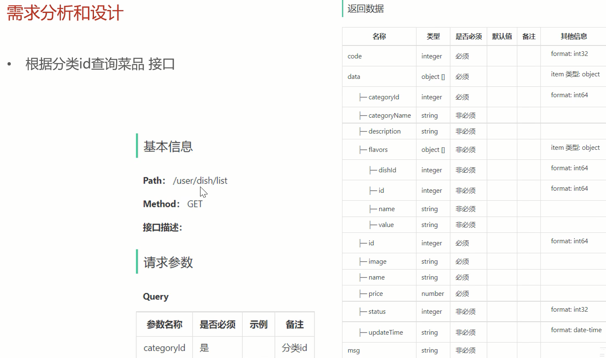Click the 名称 header in the response table

(x=379, y=36)
